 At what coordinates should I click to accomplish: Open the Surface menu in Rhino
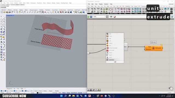pos(16,3)
